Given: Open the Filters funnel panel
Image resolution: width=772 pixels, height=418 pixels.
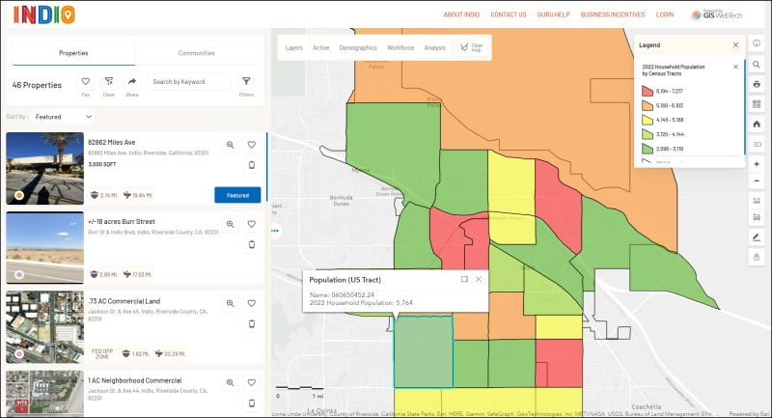Looking at the screenshot, I should [246, 82].
